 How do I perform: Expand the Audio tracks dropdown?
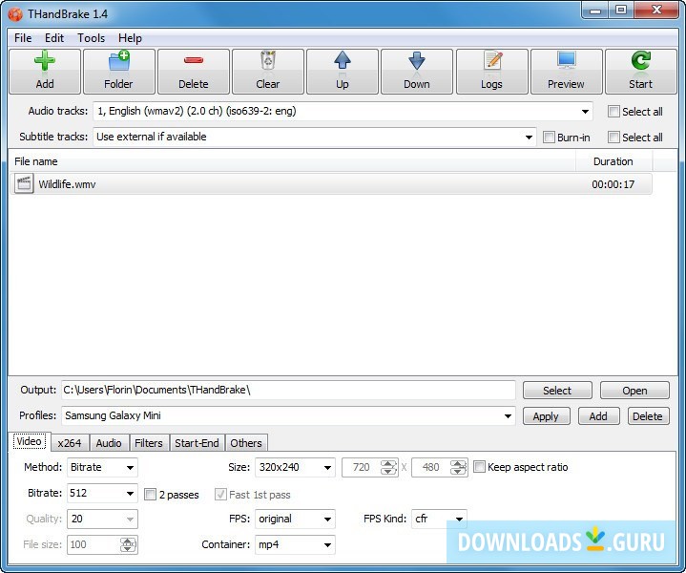pos(585,112)
